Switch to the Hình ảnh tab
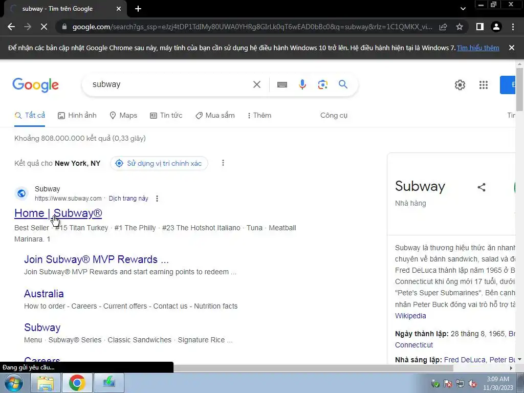This screenshot has height=393, width=524. pyautogui.click(x=77, y=115)
